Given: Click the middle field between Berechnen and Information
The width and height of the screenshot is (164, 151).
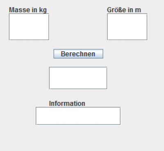Looking at the screenshot, I should 78,78.
